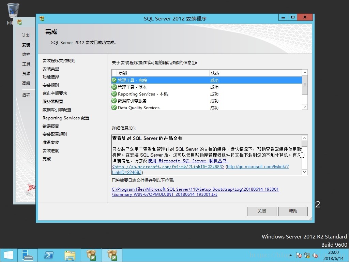Screen dimensions: 349x262
Task: Open the summary log file path link
Action: tap(195, 192)
